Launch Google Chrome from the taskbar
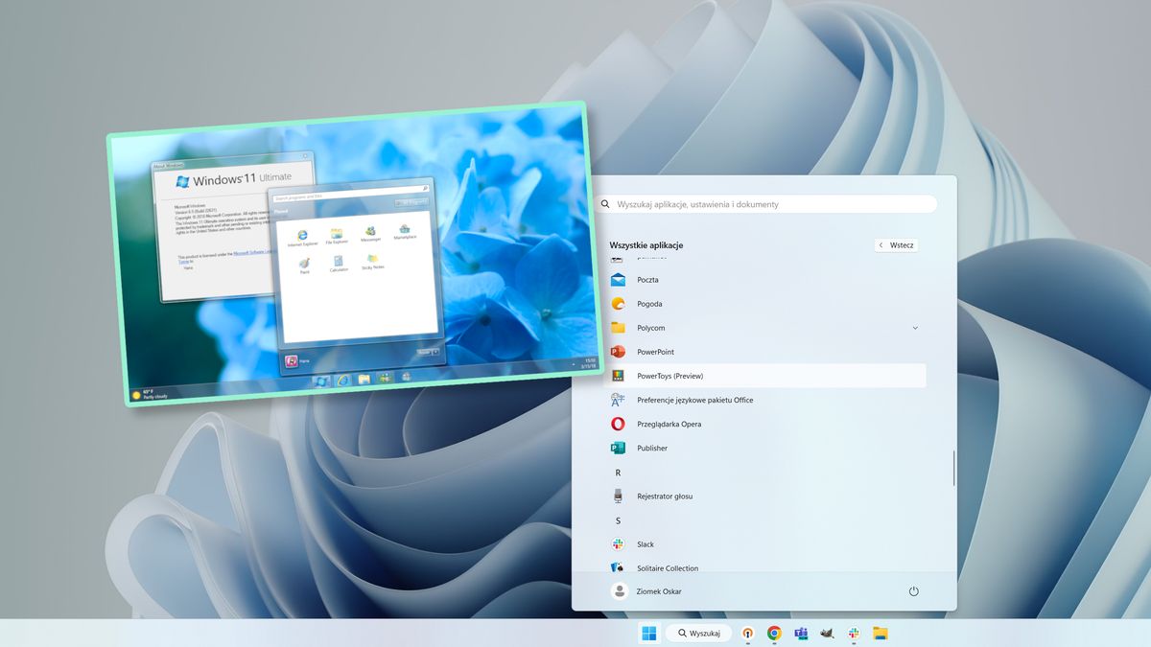Viewport: 1151px width, 647px height. (775, 633)
